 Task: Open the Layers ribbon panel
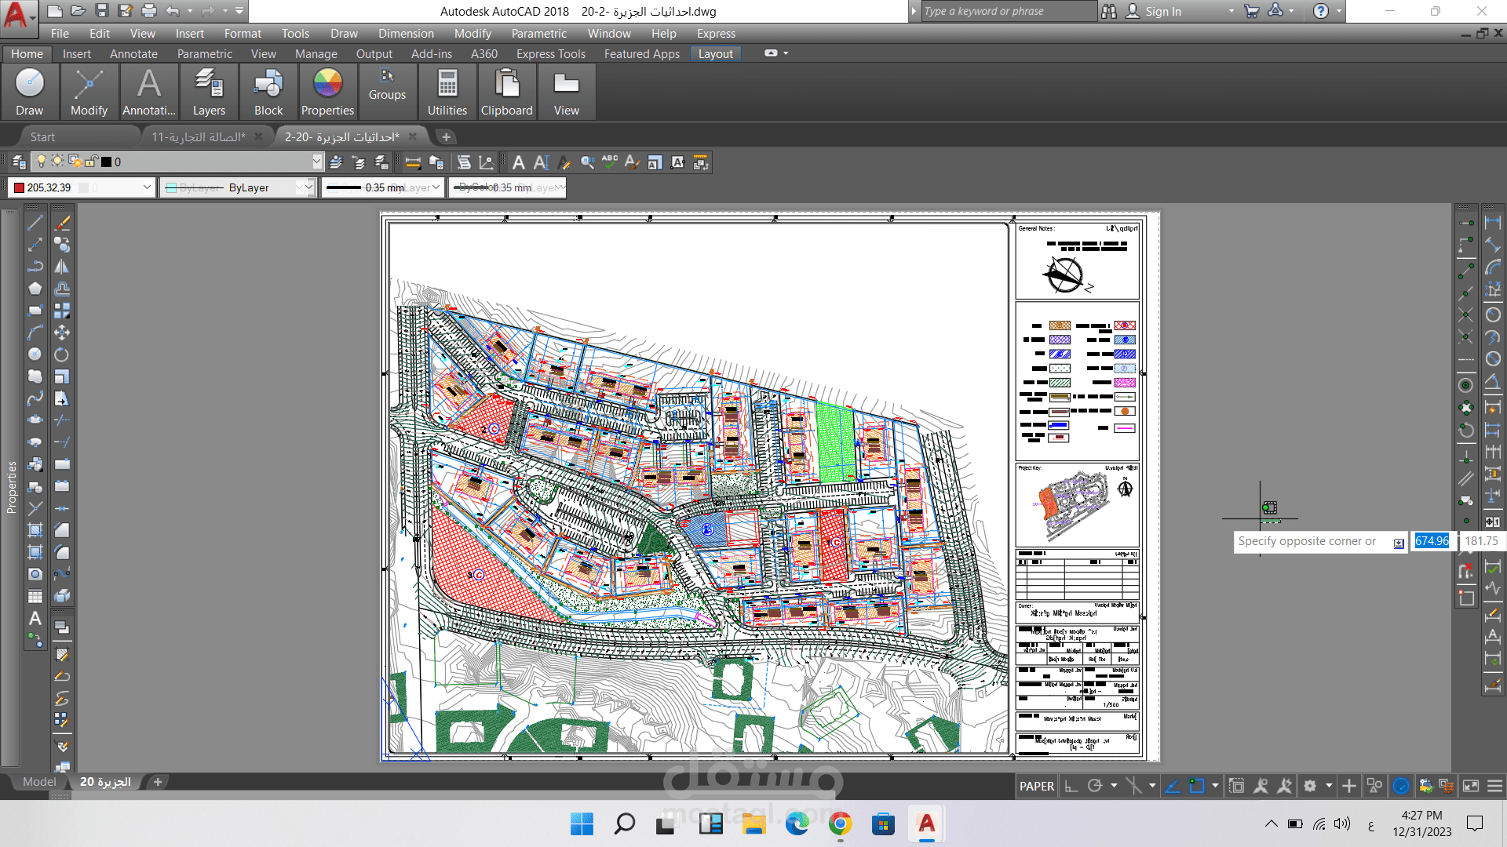209,92
